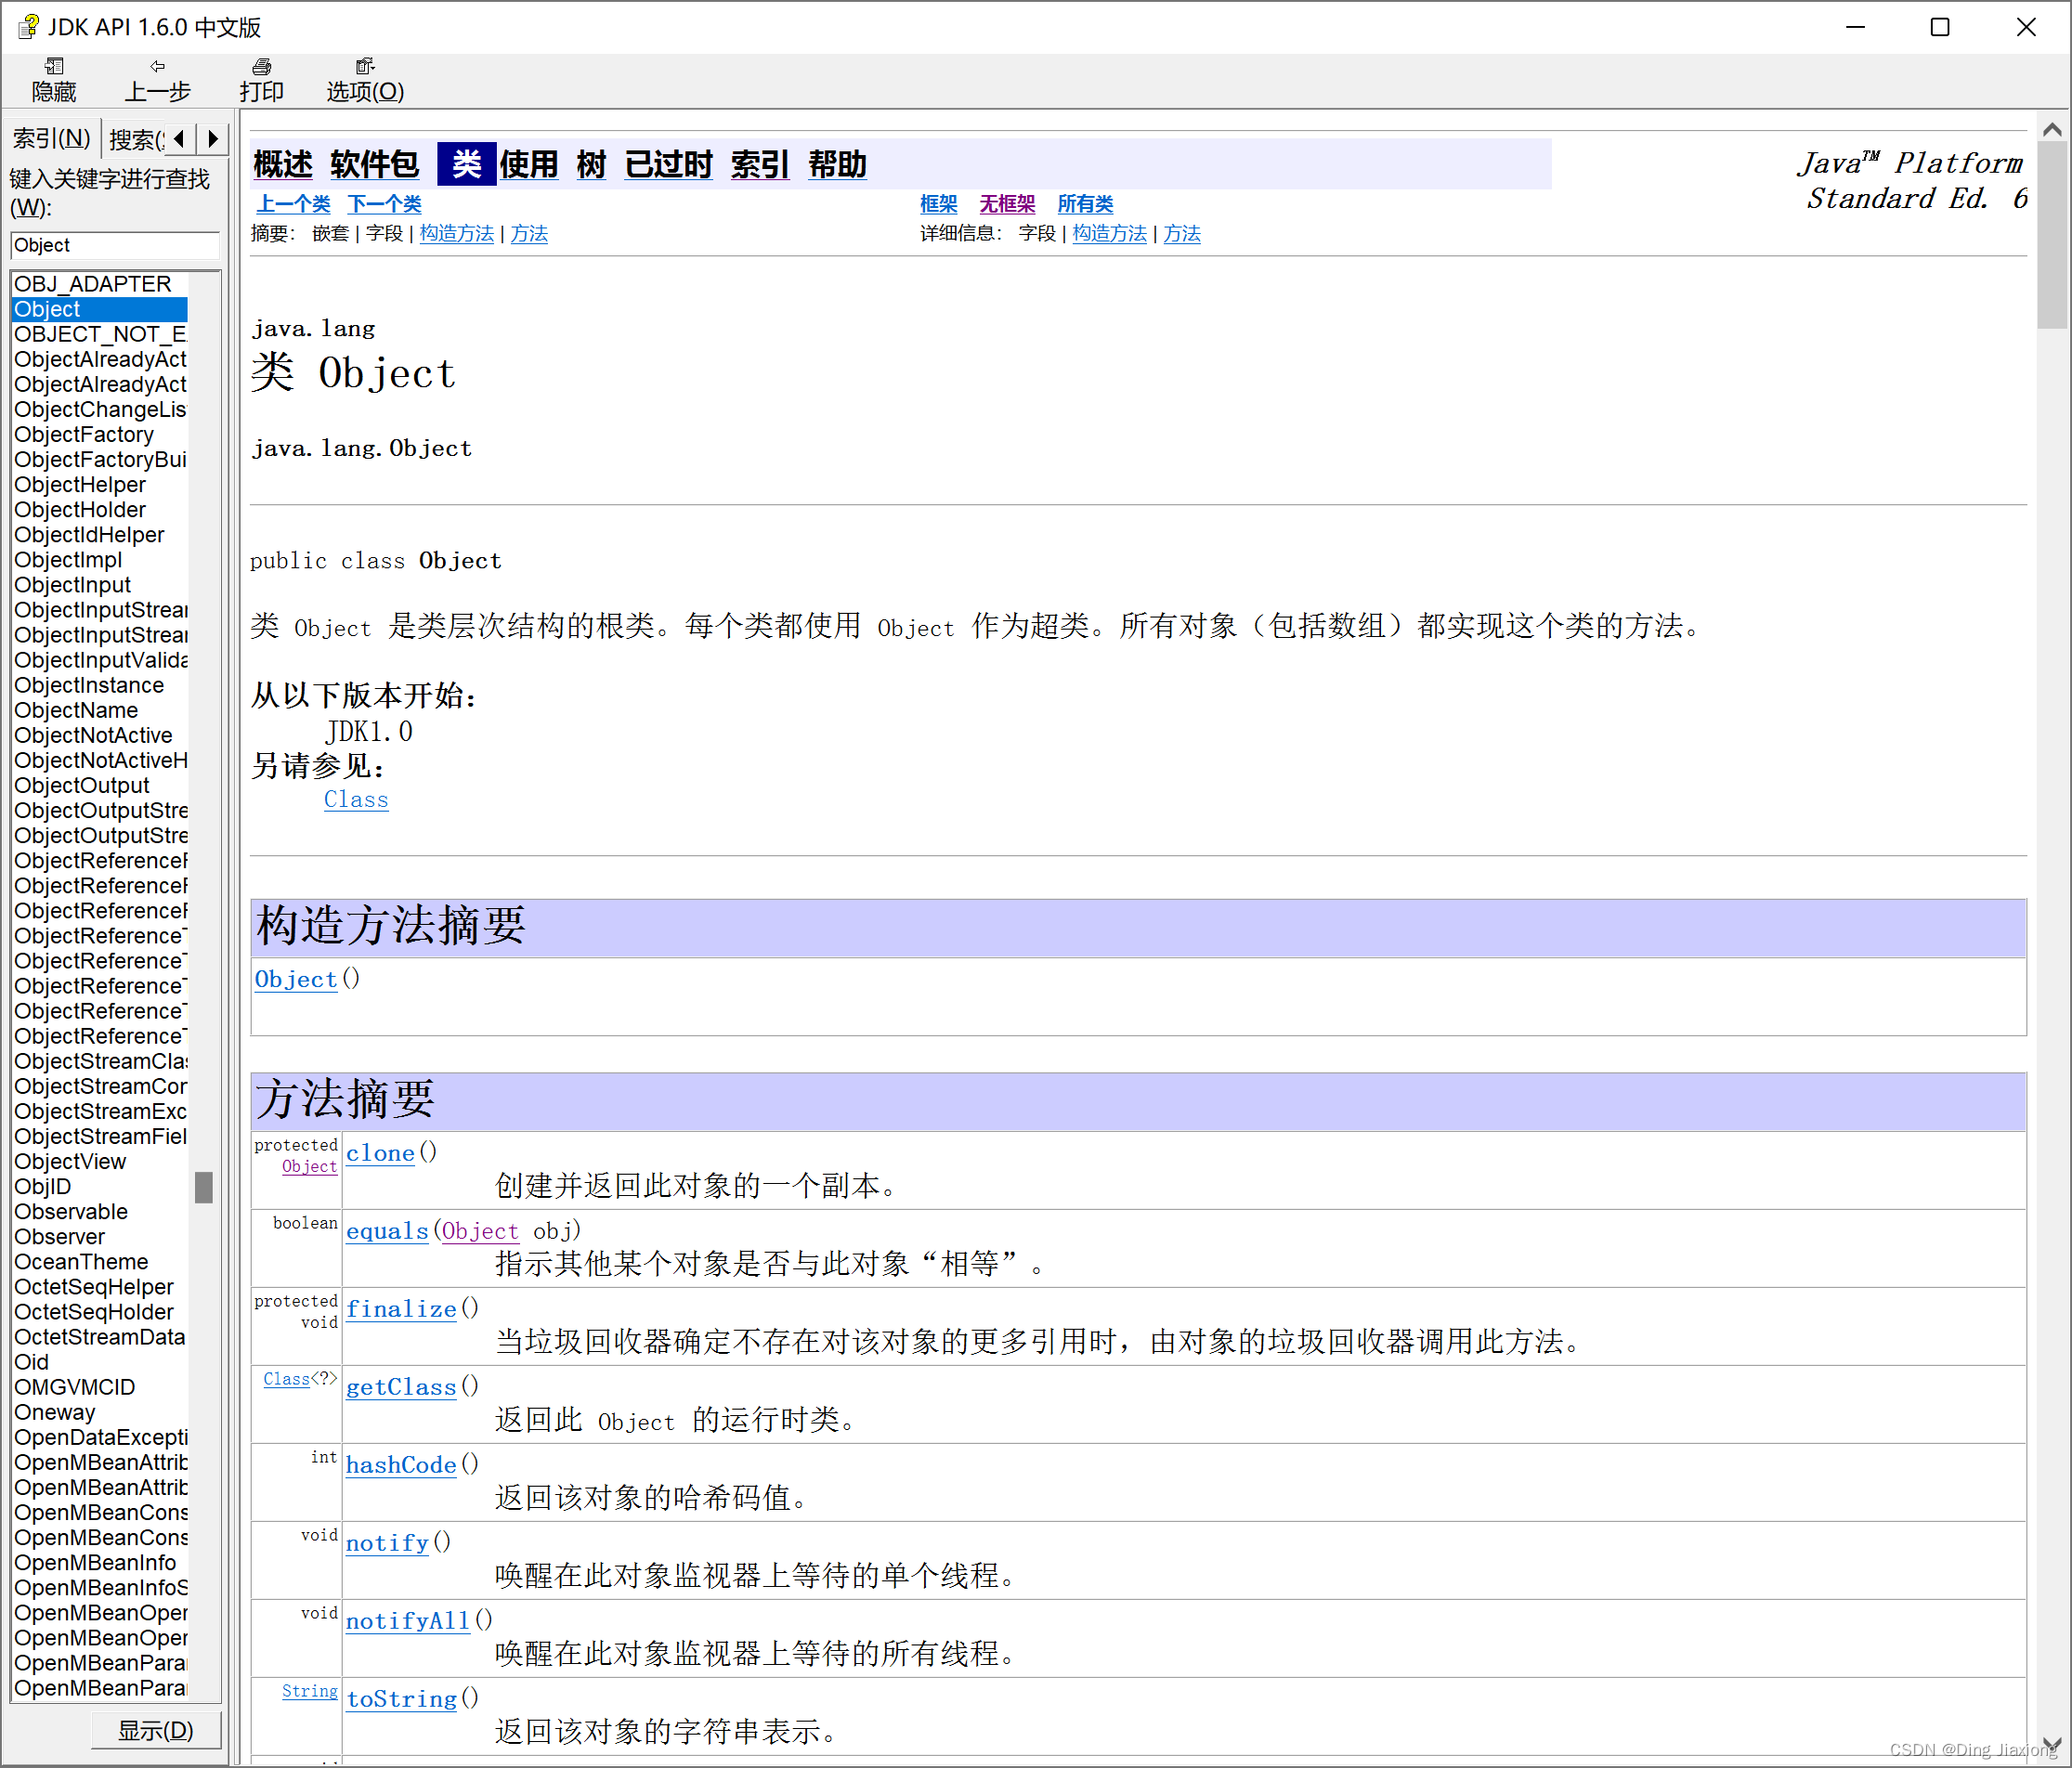Click the 软件包 navigation item
2072x1768 pixels.
(x=375, y=164)
